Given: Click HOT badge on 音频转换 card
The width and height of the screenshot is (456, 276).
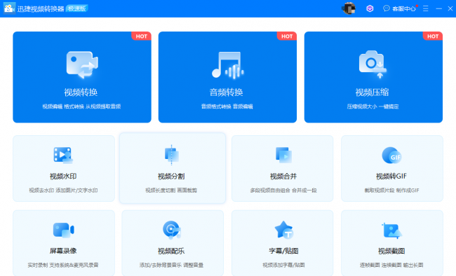Looking at the screenshot, I should pyautogui.click(x=287, y=36).
